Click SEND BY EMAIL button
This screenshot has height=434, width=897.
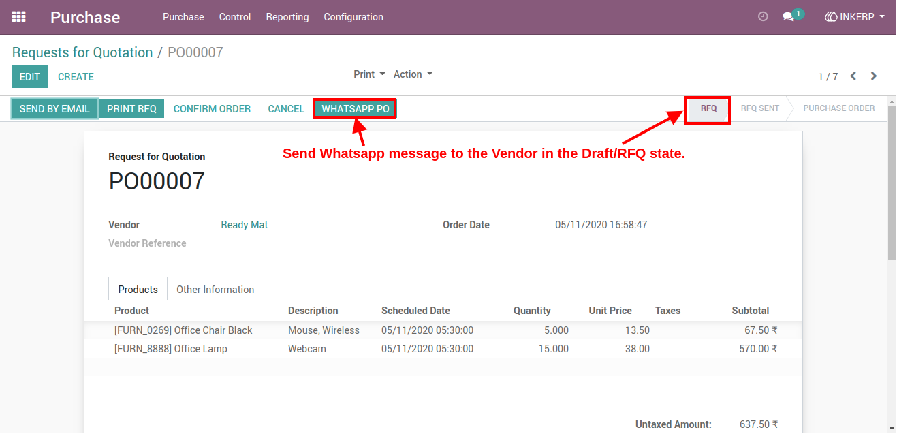[x=54, y=109]
